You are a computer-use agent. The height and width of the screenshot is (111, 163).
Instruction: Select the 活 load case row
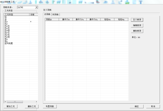tap(21, 19)
